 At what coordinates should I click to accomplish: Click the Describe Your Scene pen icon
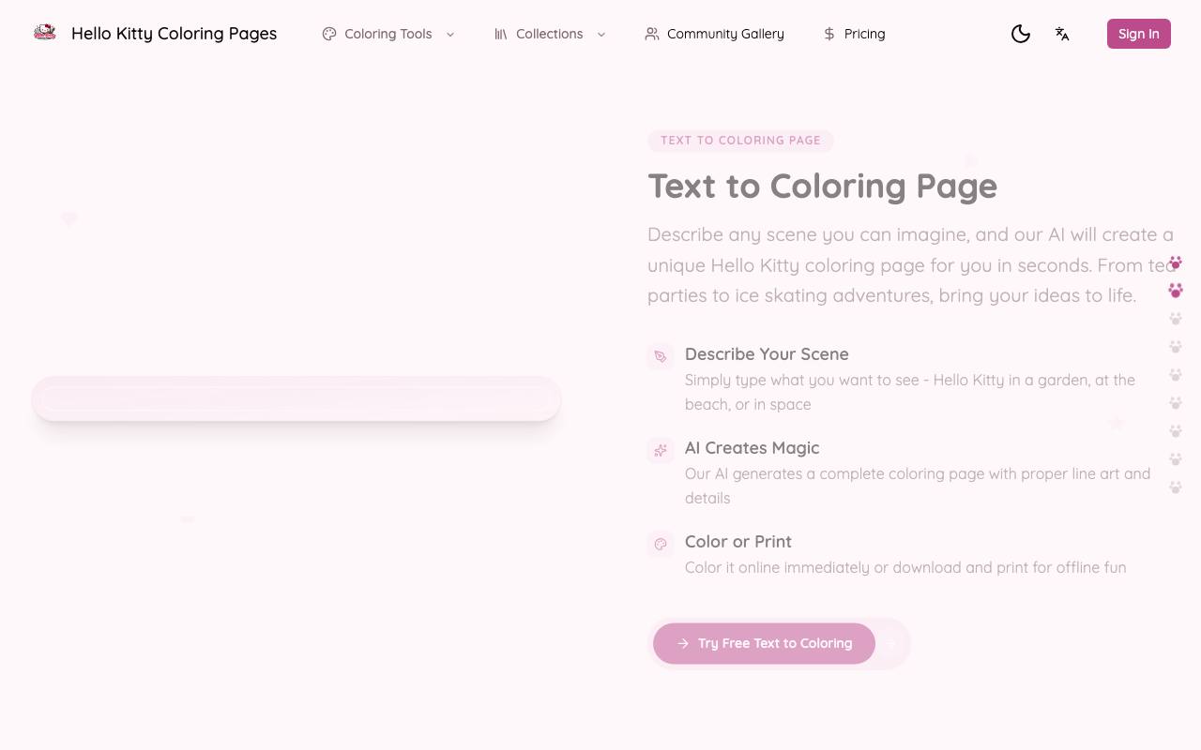pos(661,356)
